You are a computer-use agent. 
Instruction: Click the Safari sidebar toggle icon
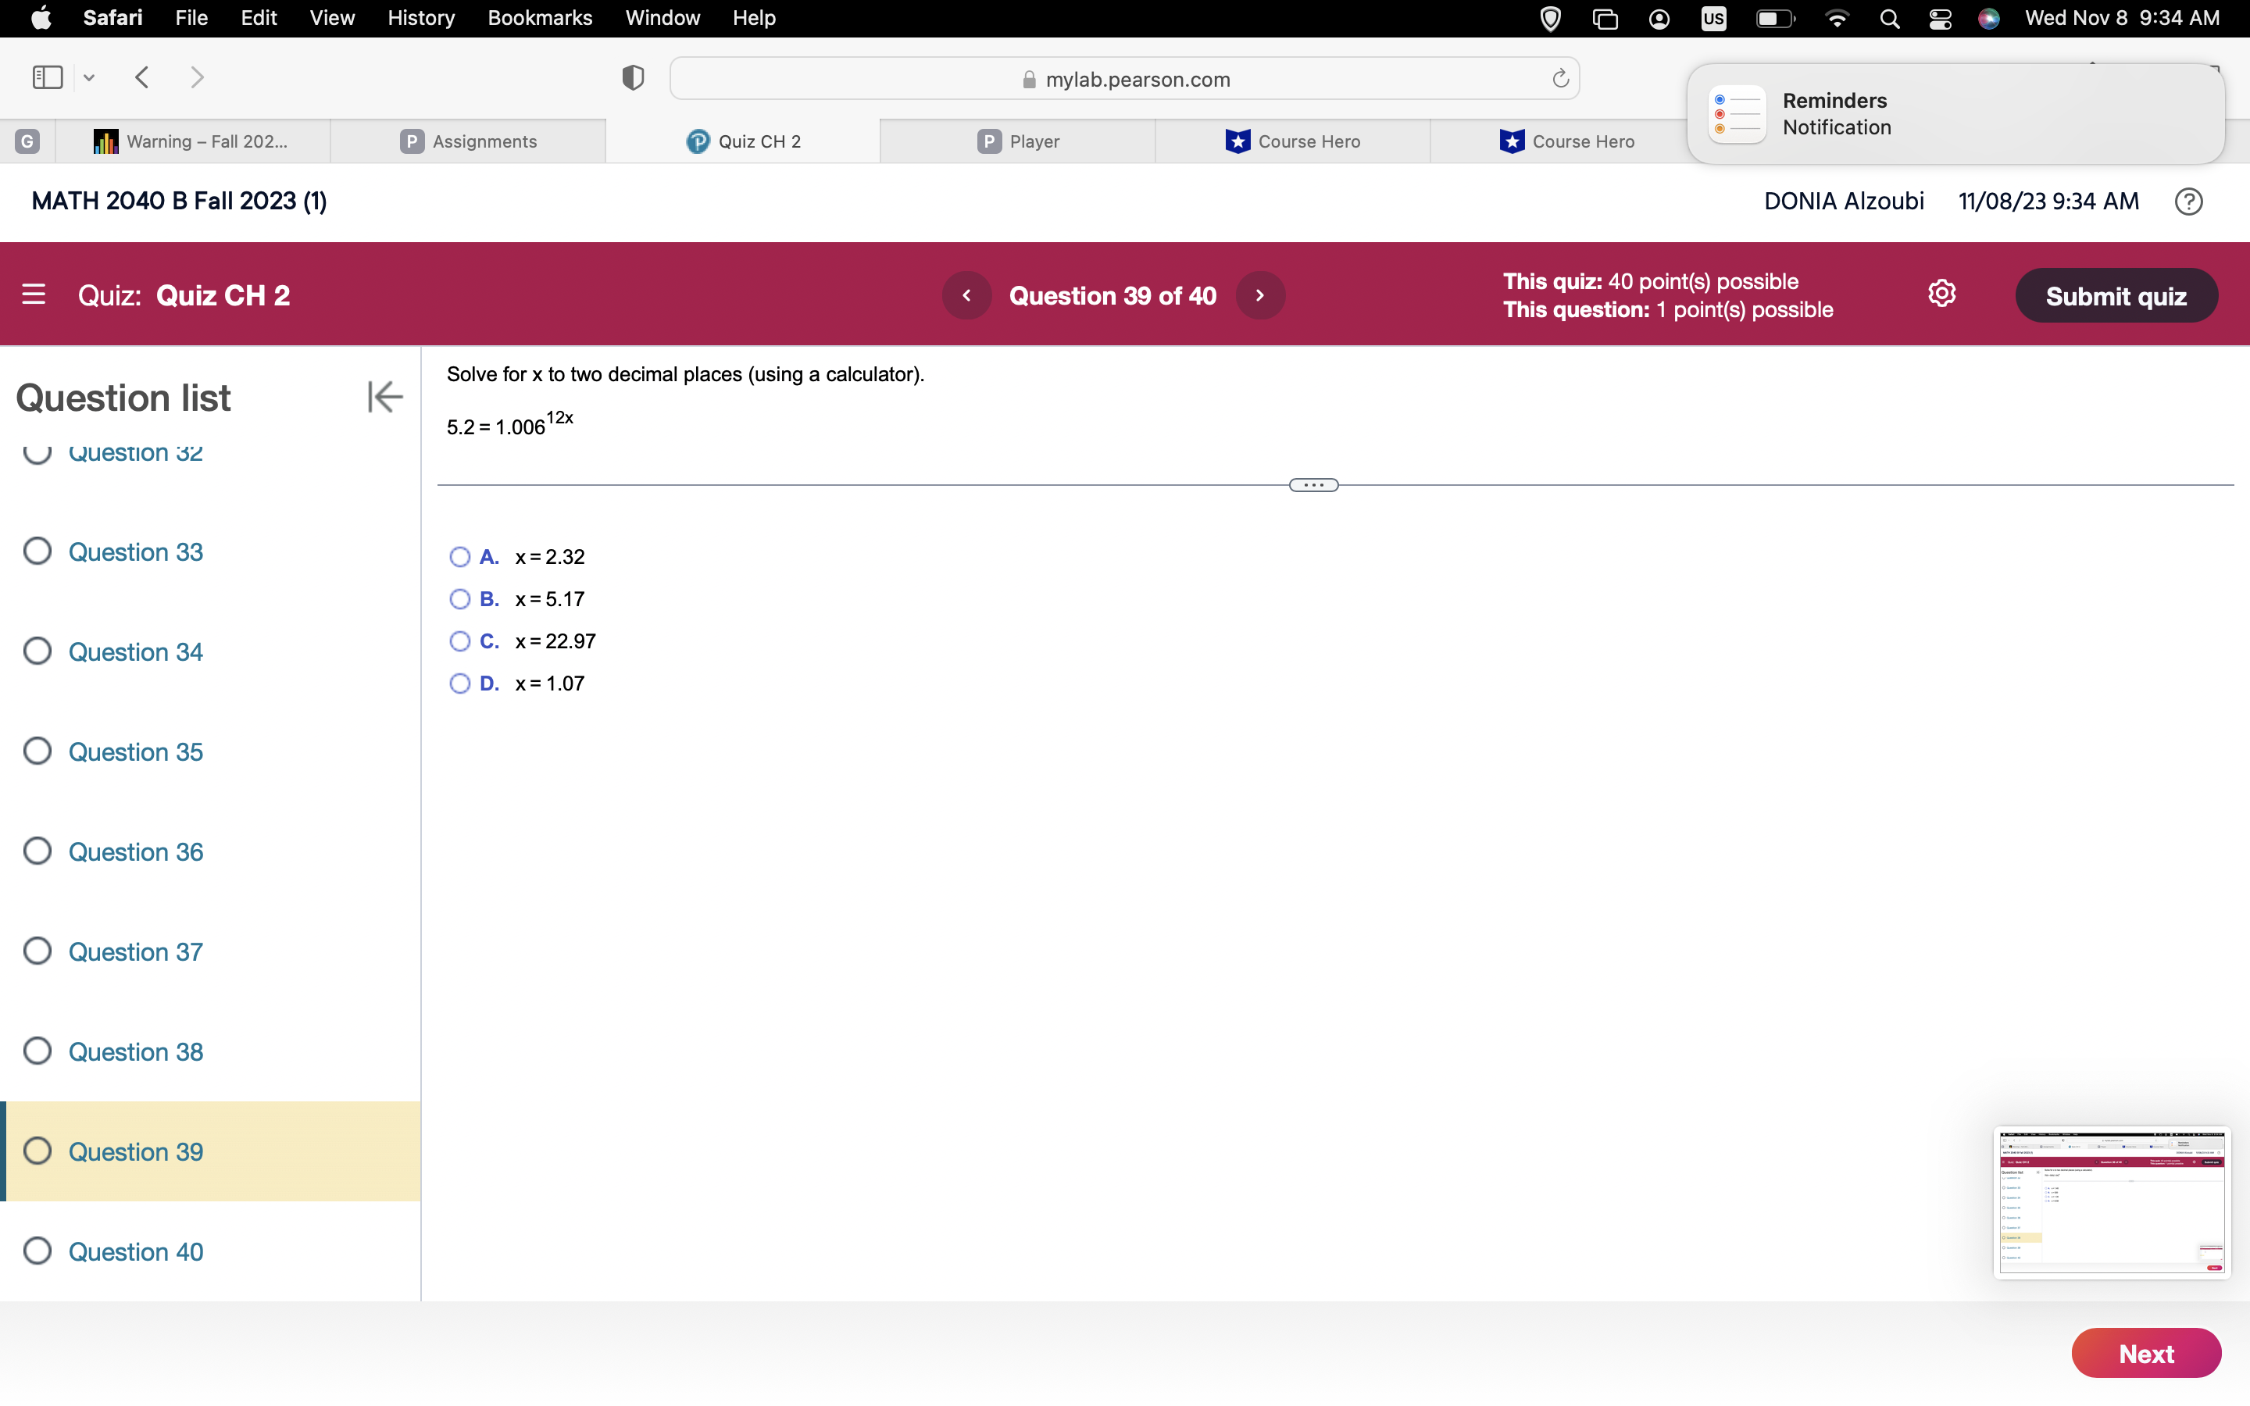[x=47, y=77]
